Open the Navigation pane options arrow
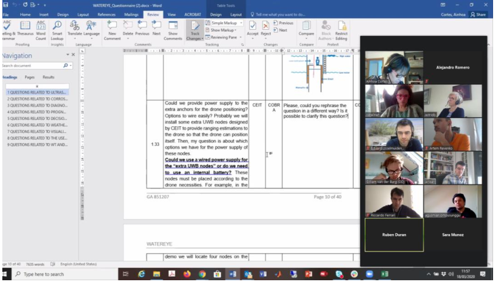496x282 pixels. pyautogui.click(x=67, y=55)
